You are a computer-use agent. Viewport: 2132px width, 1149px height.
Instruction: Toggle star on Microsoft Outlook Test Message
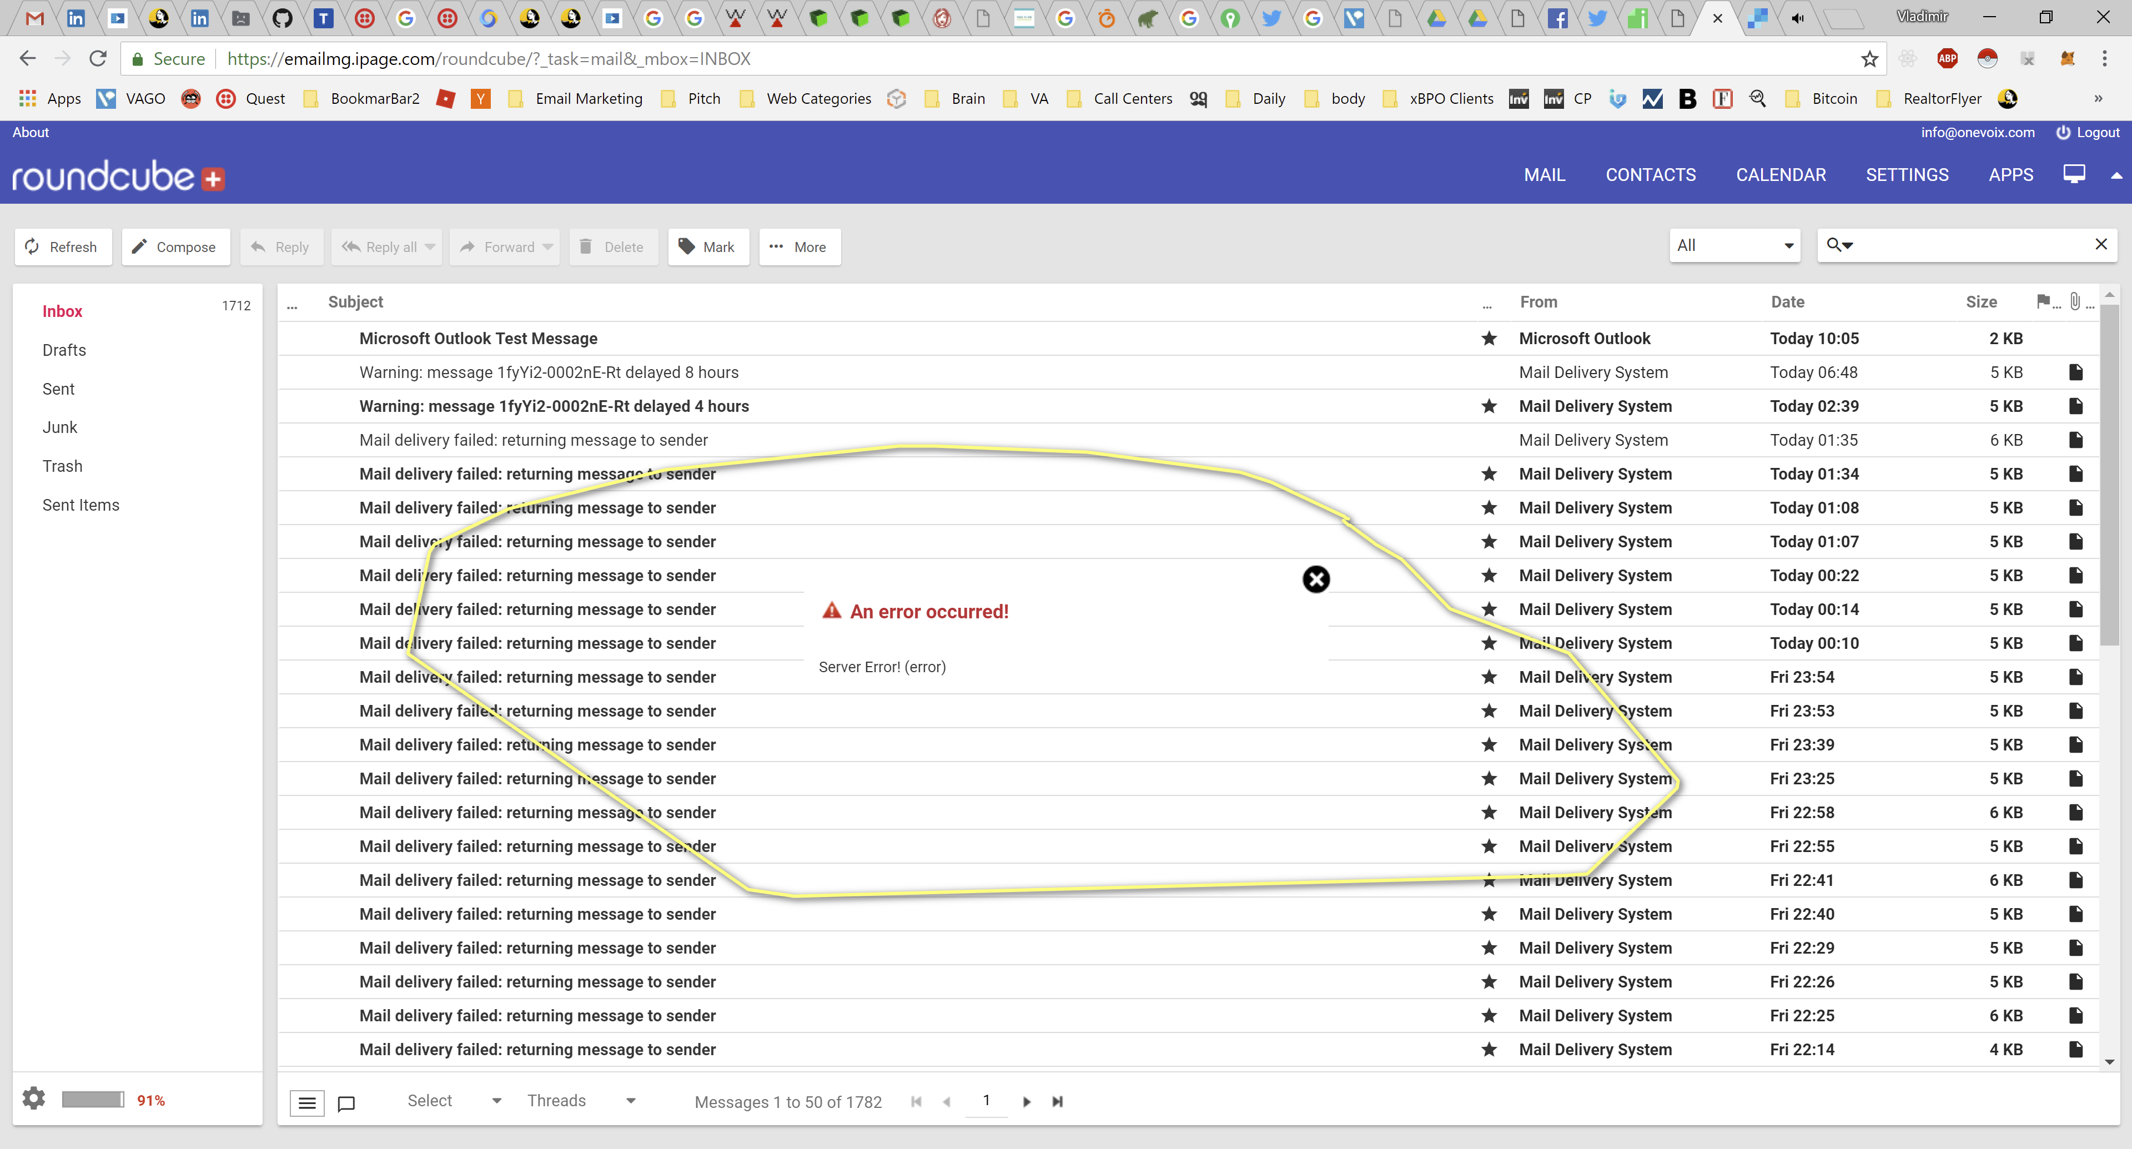tap(1488, 339)
